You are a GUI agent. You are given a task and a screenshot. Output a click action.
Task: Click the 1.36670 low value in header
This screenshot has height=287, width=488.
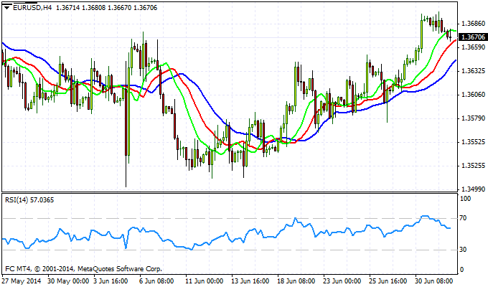[120, 8]
